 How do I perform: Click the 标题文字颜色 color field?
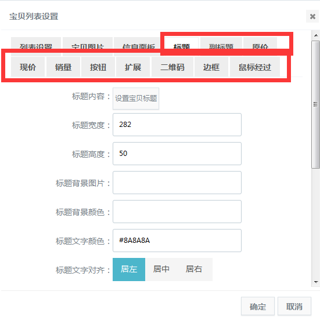(177, 241)
